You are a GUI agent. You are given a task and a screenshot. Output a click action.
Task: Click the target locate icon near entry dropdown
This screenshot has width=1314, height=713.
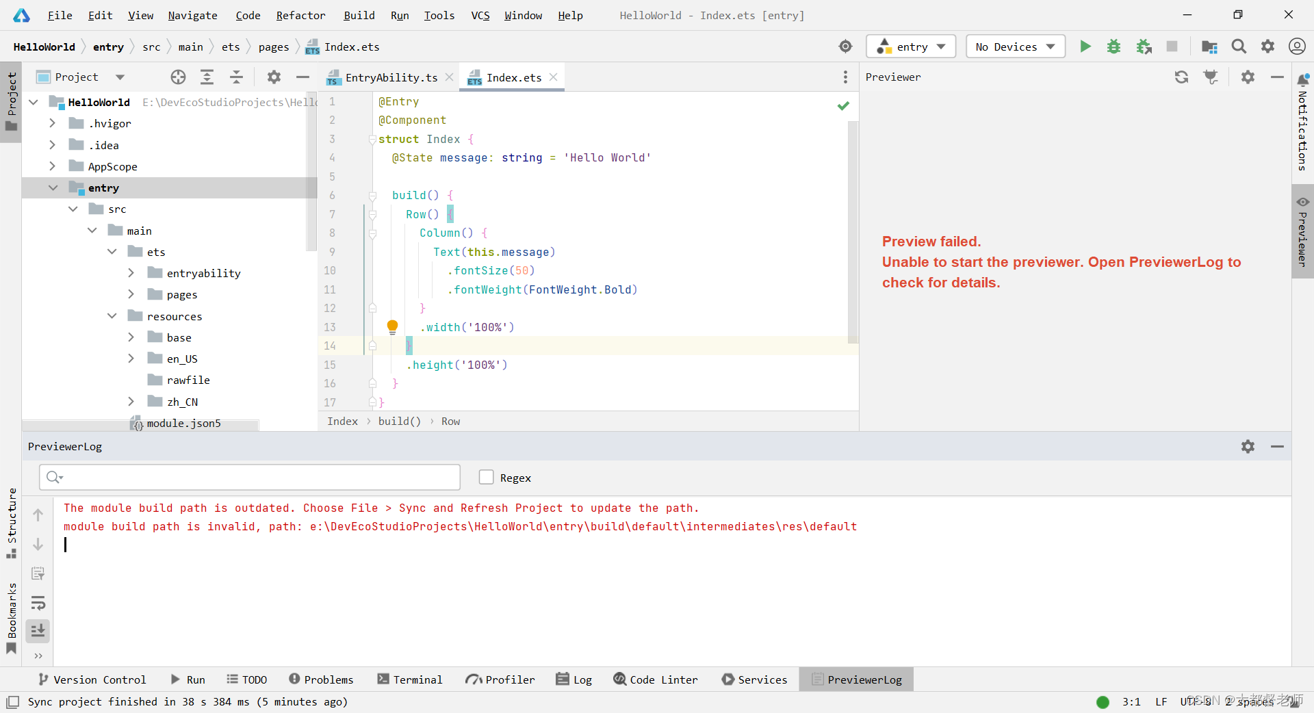846,47
